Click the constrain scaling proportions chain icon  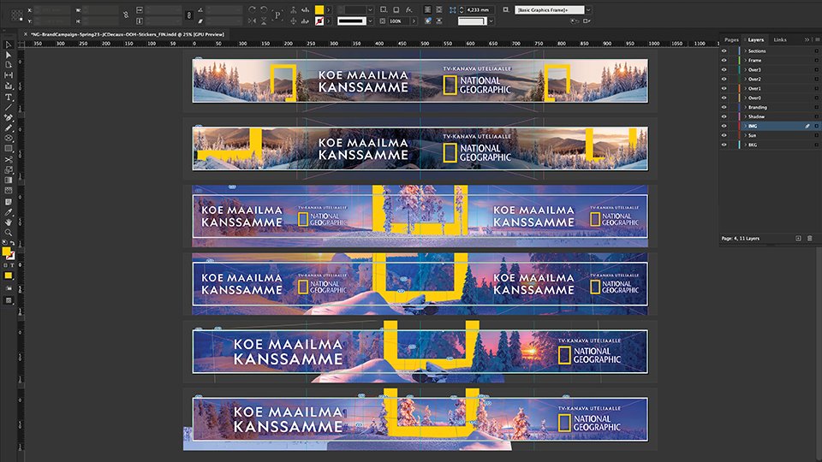(189, 15)
